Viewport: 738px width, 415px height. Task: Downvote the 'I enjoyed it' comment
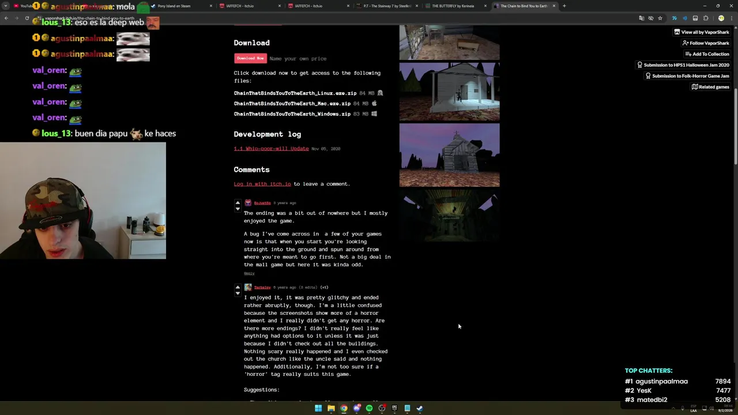[238, 293]
